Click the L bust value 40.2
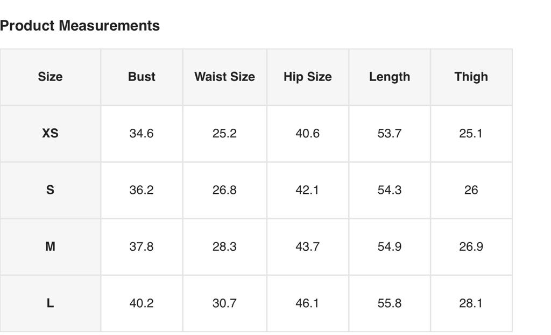This screenshot has width=551, height=335. (141, 303)
